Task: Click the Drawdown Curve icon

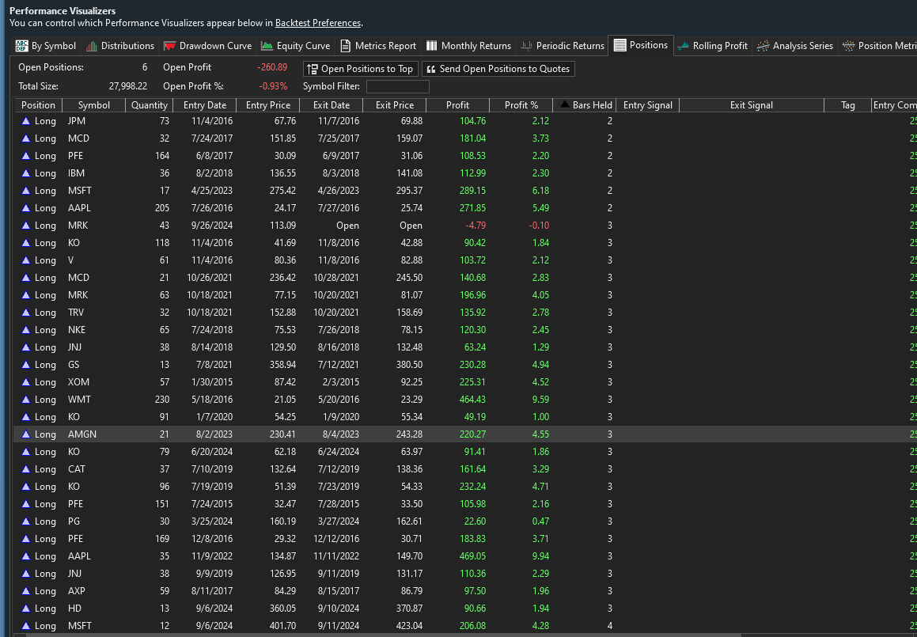Action: click(169, 46)
